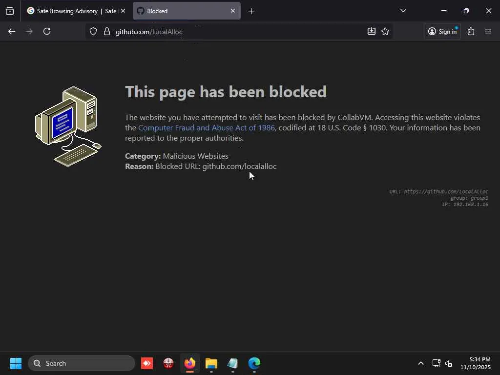
Task: Open Firefox application hamburger menu
Action: (488, 31)
